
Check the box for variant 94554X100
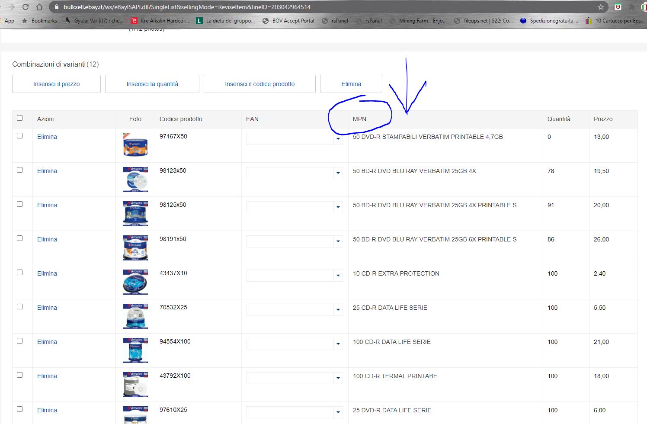(x=19, y=340)
